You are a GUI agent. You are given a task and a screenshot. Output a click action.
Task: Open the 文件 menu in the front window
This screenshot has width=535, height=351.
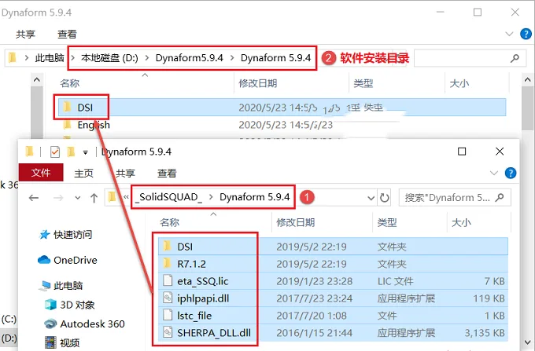point(41,173)
